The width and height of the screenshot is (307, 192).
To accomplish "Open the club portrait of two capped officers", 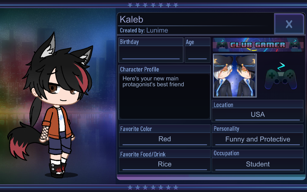I will point(235,76).
